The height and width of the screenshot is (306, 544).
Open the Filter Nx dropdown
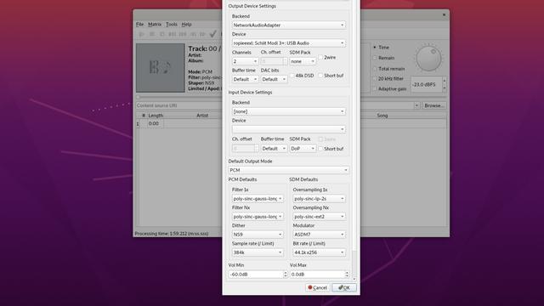[x=258, y=217]
